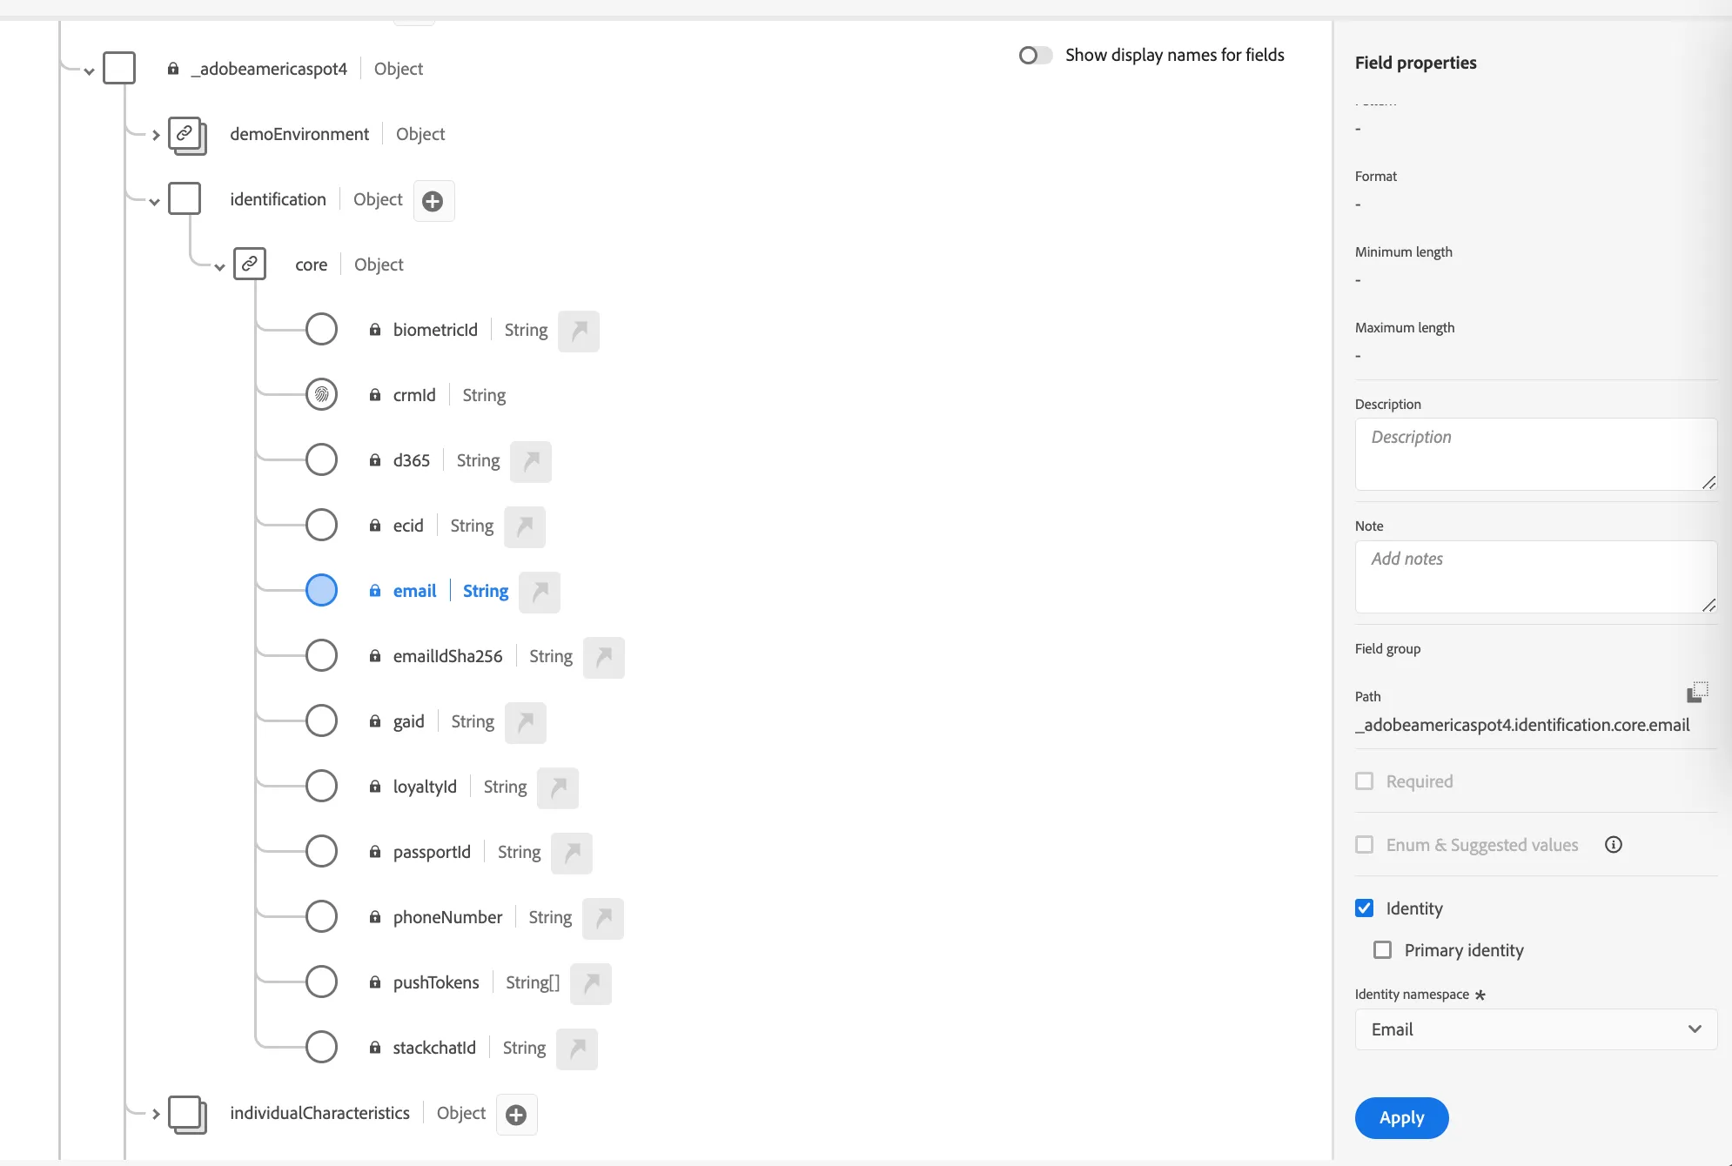Click the arrow icon beside emailIdSha256
Image resolution: width=1732 pixels, height=1166 pixels.
click(x=604, y=657)
